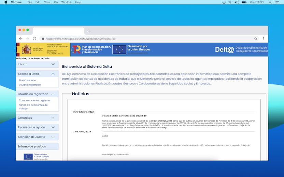
Task: Bookmark page using the star icon
Action: coord(256,39)
